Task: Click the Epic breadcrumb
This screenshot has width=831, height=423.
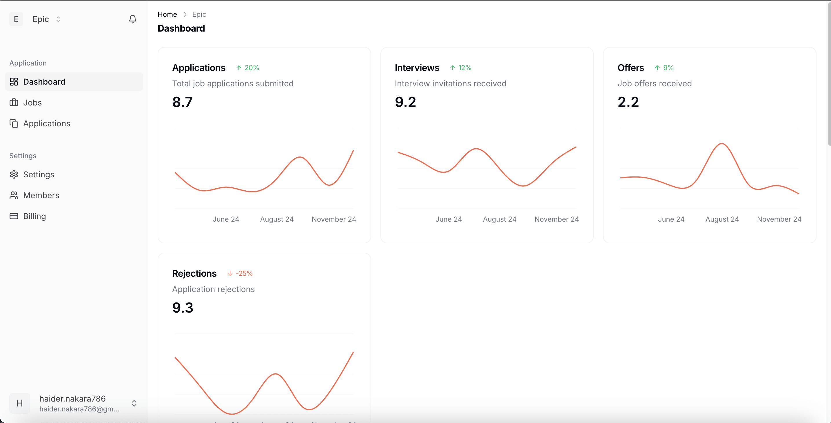Action: [x=199, y=14]
